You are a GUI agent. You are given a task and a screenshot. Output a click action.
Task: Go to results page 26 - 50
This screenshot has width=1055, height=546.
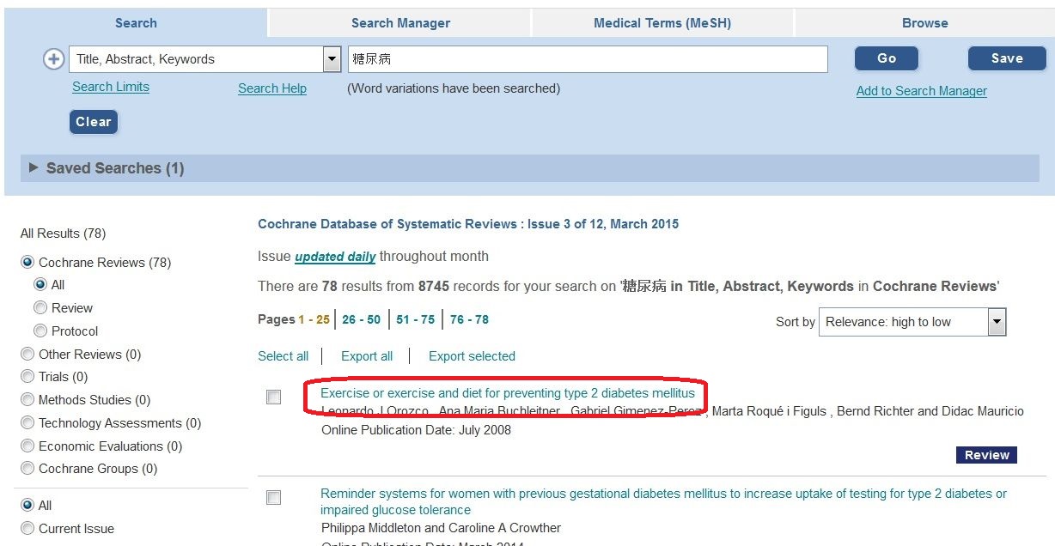click(x=361, y=319)
